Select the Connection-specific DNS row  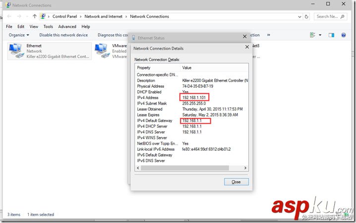tap(192, 75)
